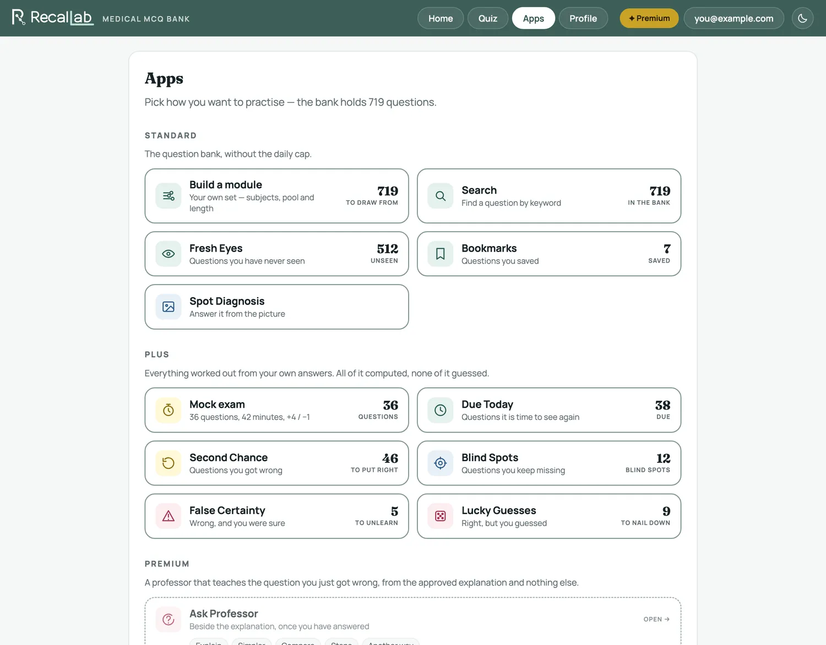Click the Search magnifier icon
Screen dimensions: 826x645
point(441,196)
